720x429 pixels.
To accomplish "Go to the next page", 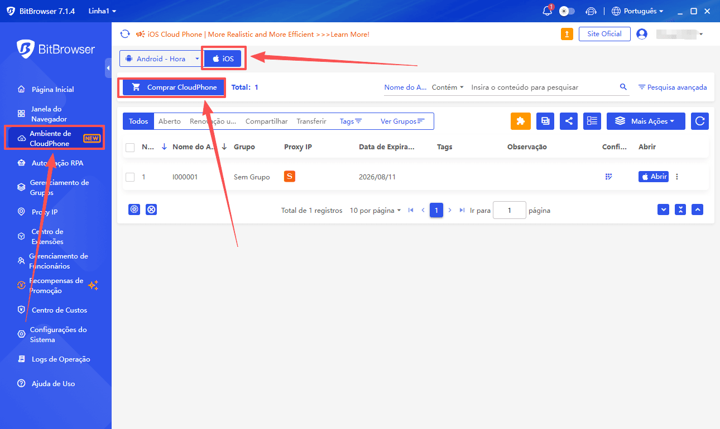I will pyautogui.click(x=450, y=210).
